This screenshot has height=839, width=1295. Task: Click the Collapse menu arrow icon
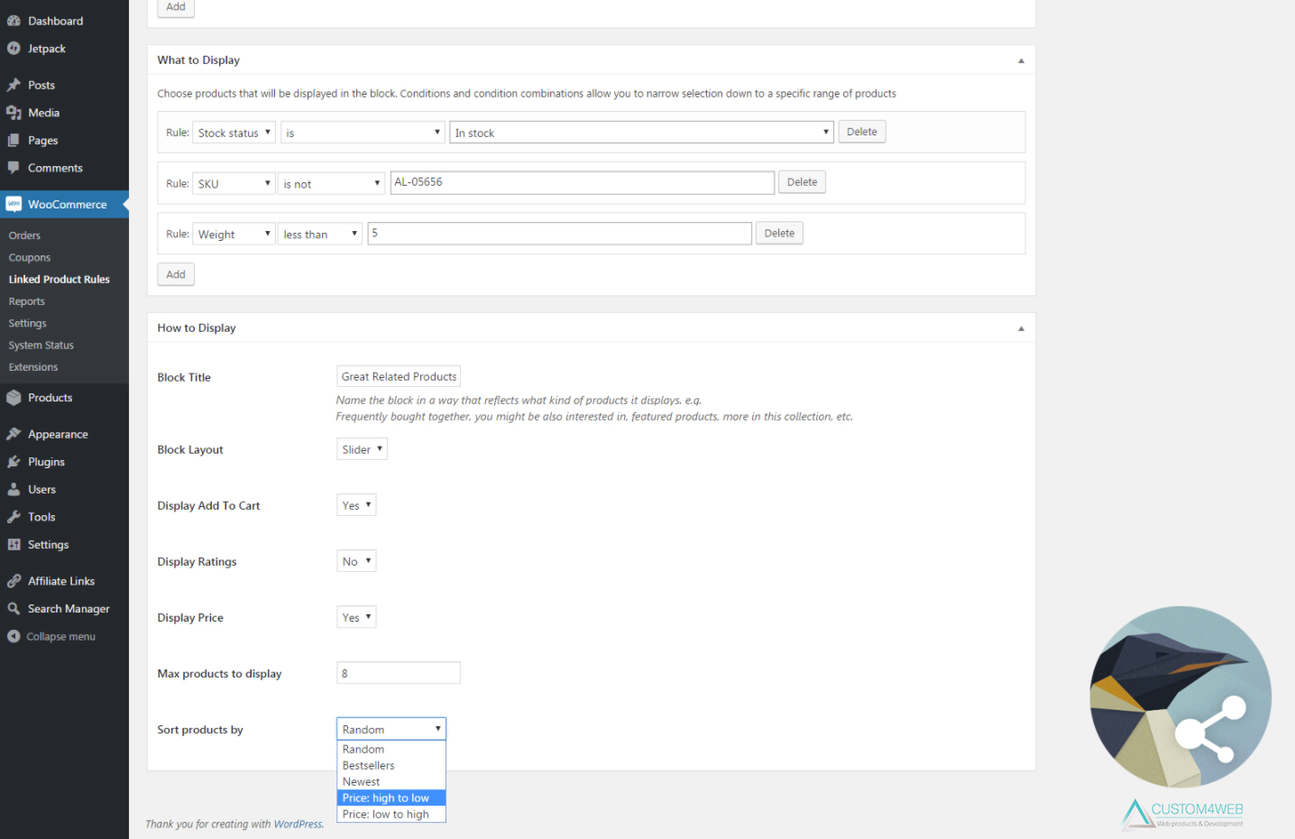click(14, 637)
